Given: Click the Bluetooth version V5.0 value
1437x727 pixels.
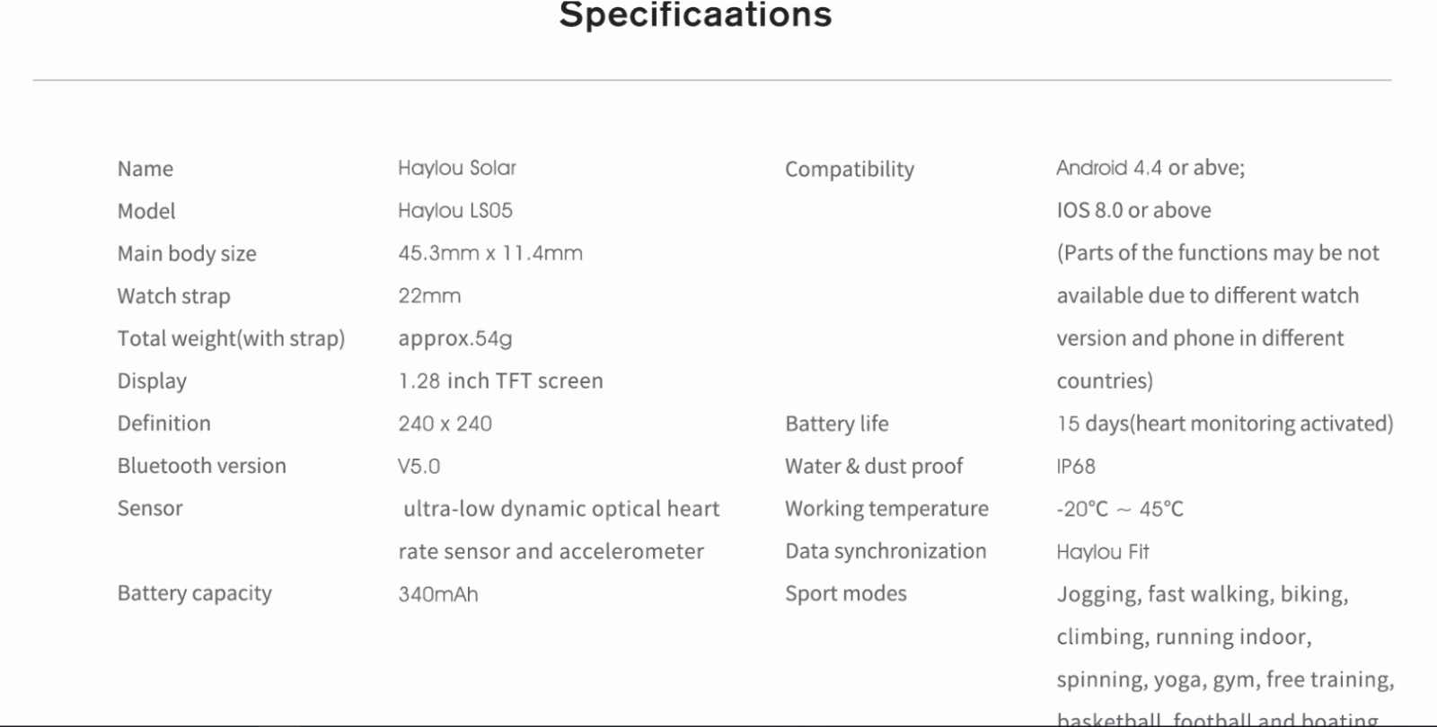Looking at the screenshot, I should [419, 467].
